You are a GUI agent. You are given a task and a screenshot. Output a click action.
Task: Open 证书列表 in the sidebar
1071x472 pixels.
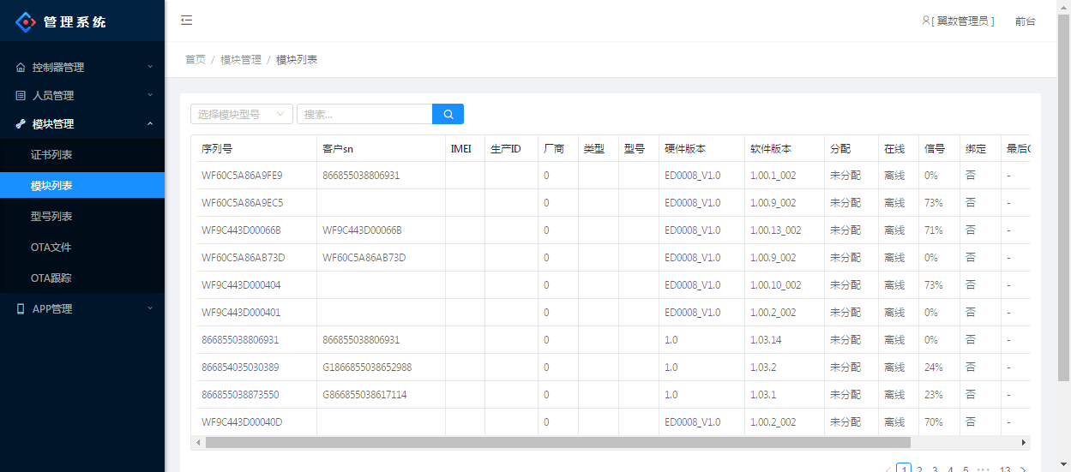tap(51, 155)
